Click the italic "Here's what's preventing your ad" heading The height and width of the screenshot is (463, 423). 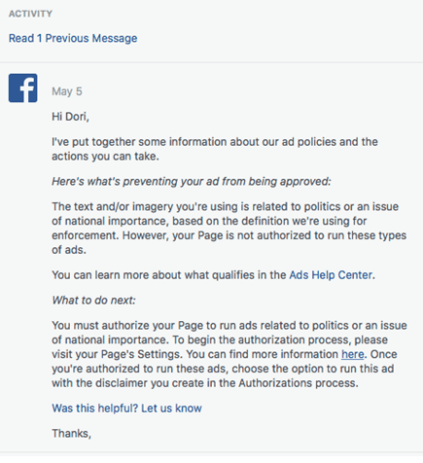coord(192,181)
